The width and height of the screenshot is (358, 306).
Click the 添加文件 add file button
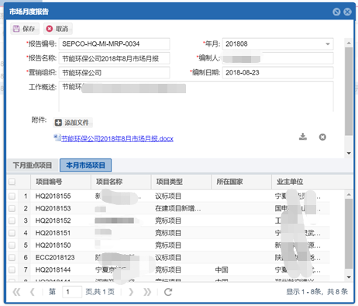pyautogui.click(x=73, y=123)
